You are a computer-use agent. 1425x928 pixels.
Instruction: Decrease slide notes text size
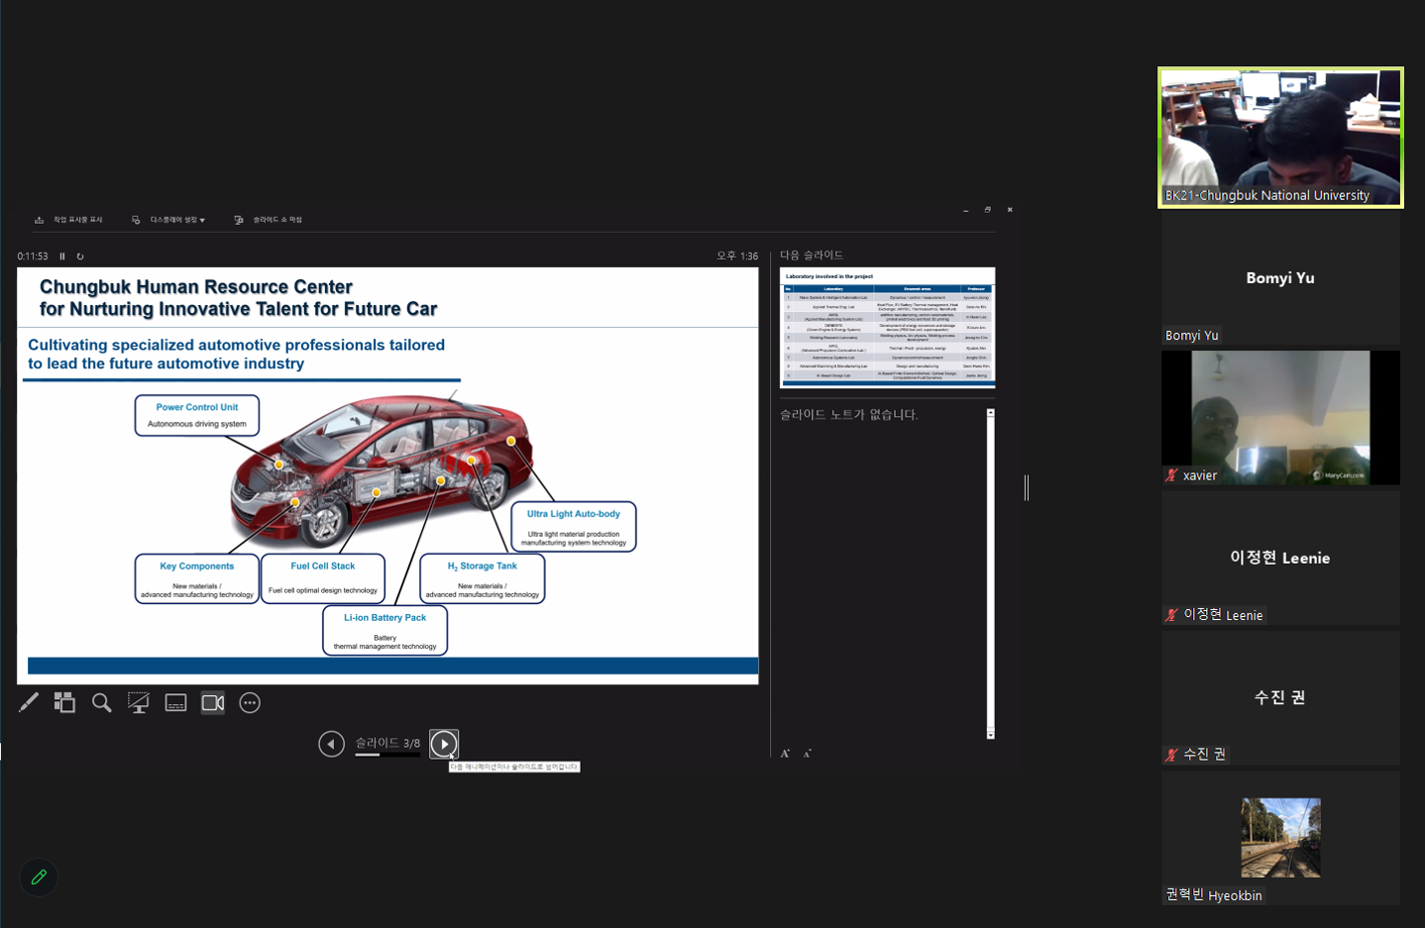(808, 754)
